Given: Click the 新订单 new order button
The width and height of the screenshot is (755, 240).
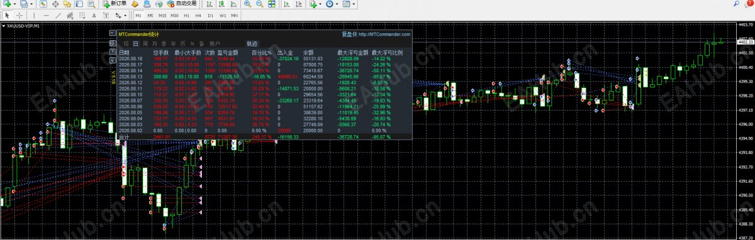Looking at the screenshot, I should point(115,4).
